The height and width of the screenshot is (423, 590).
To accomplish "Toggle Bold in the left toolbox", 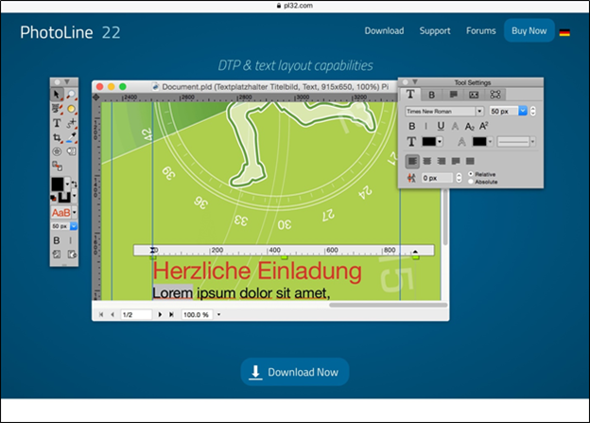I will tap(57, 240).
